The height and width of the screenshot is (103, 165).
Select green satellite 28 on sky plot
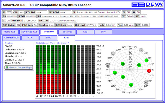click(146, 60)
